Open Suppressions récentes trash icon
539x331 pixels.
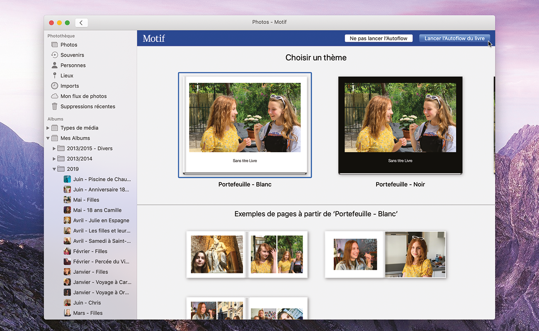(54, 107)
